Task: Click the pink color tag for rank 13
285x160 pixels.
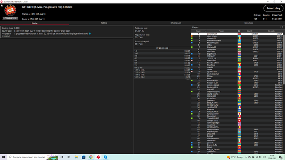Action: 192,61
